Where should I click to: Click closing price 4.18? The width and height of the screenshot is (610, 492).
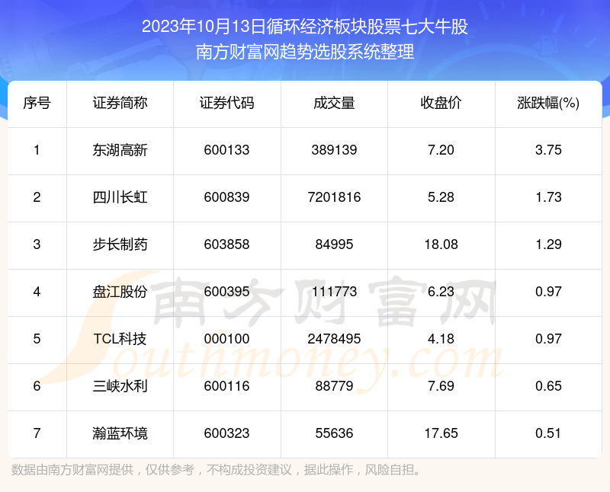(x=441, y=339)
